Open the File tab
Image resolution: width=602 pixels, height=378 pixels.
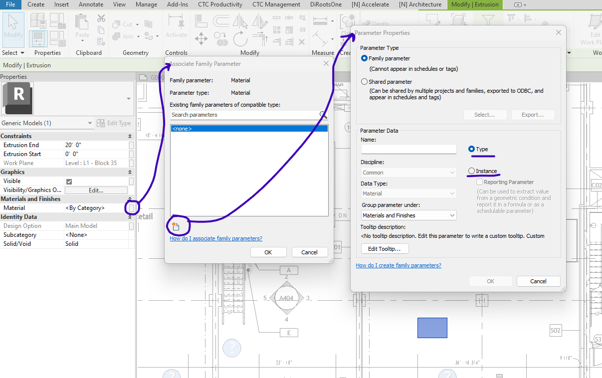click(10, 4)
